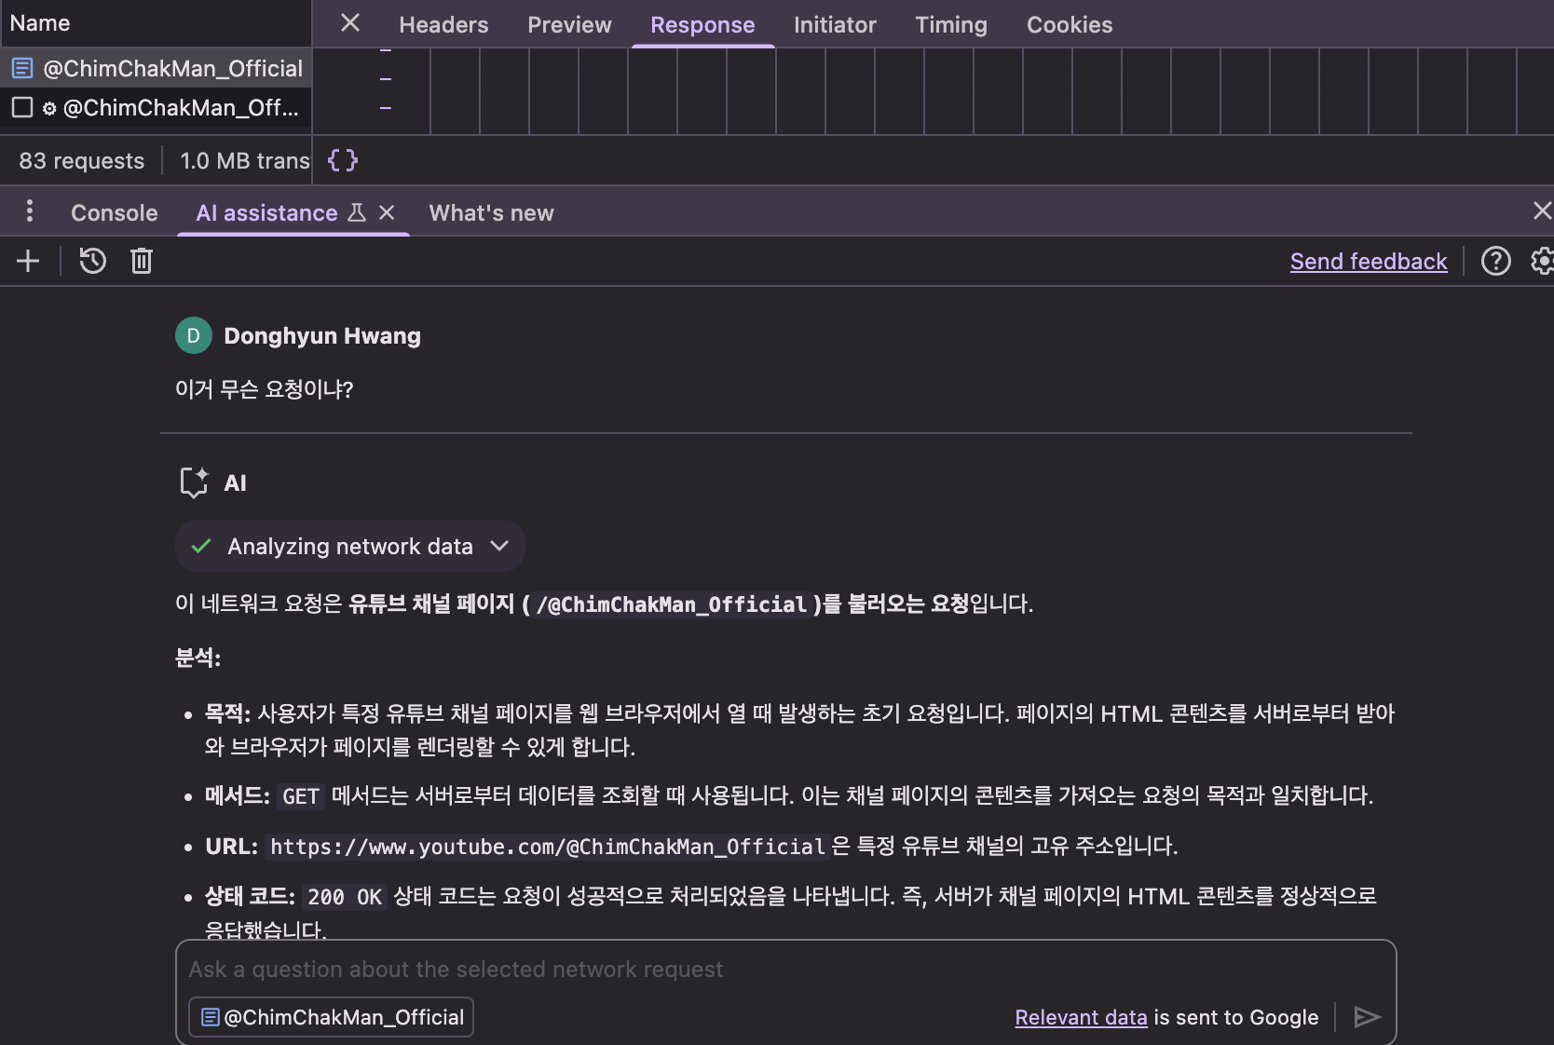
Task: Switch to the Preview tab
Action: (569, 25)
